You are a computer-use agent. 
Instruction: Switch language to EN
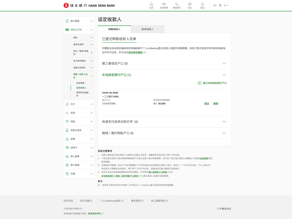point(215,5)
